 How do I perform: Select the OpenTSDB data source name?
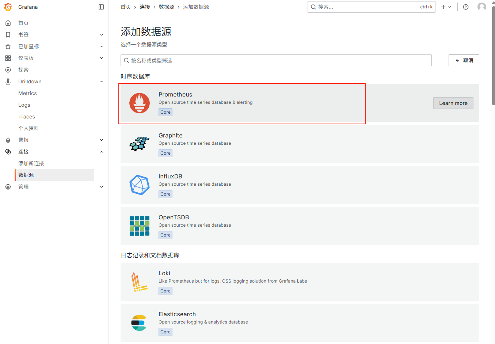click(174, 217)
